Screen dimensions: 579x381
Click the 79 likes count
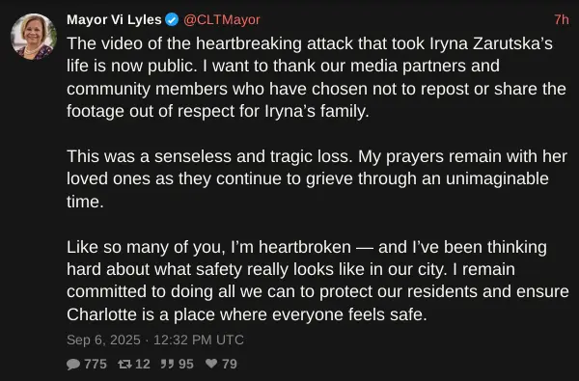pos(230,364)
